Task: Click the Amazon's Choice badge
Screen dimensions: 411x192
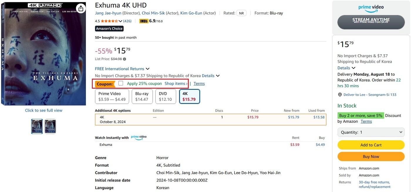Action: click(x=109, y=28)
